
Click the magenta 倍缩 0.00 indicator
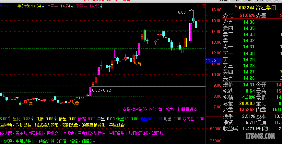pos(87,119)
